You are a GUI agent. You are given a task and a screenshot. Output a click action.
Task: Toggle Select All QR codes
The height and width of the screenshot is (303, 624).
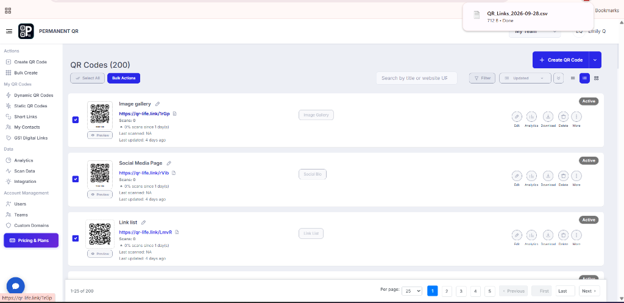88,78
